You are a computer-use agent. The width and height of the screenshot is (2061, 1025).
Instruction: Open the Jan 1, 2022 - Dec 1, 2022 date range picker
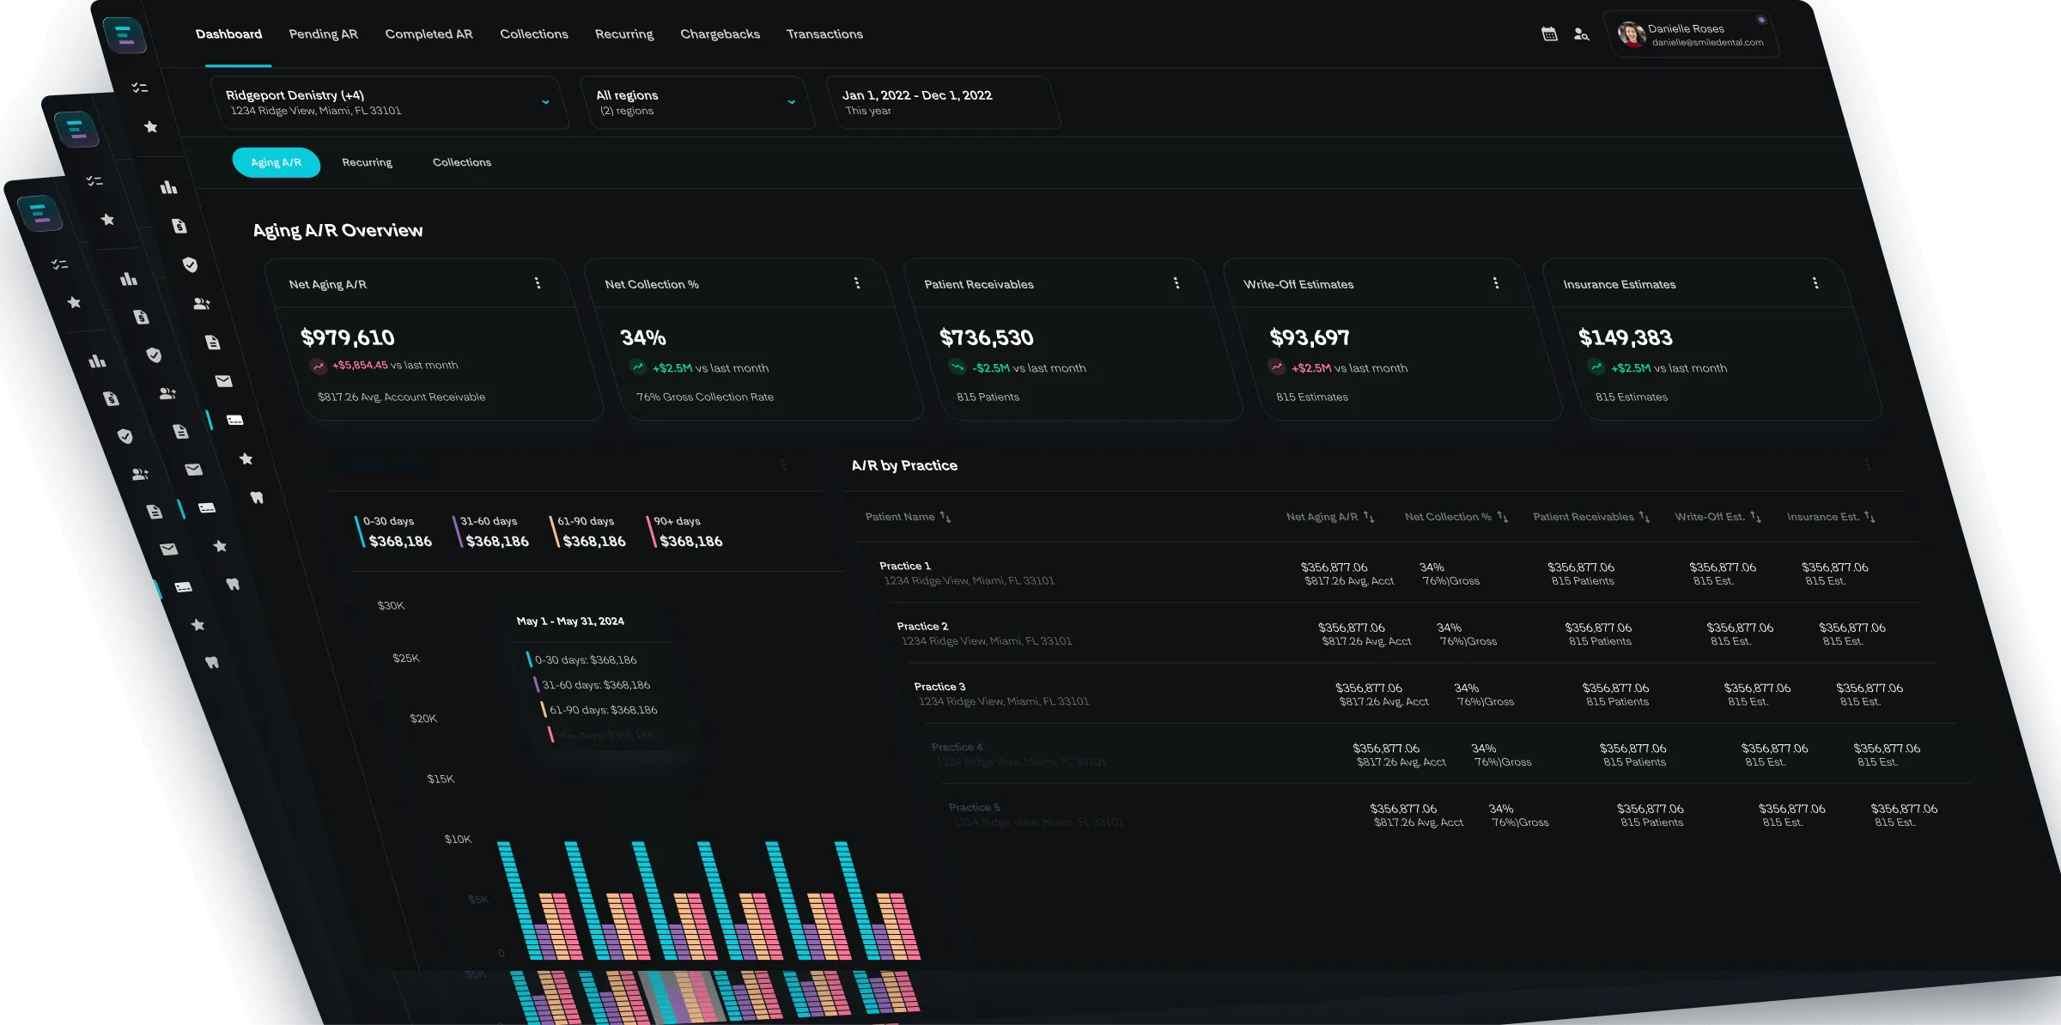(x=944, y=102)
